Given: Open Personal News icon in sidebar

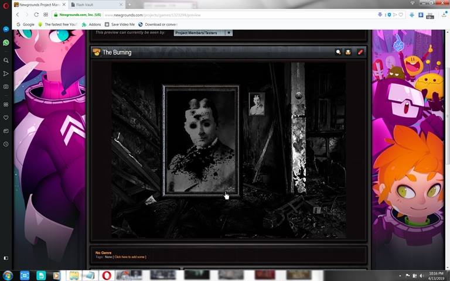Looking at the screenshot, I should (x=6, y=131).
